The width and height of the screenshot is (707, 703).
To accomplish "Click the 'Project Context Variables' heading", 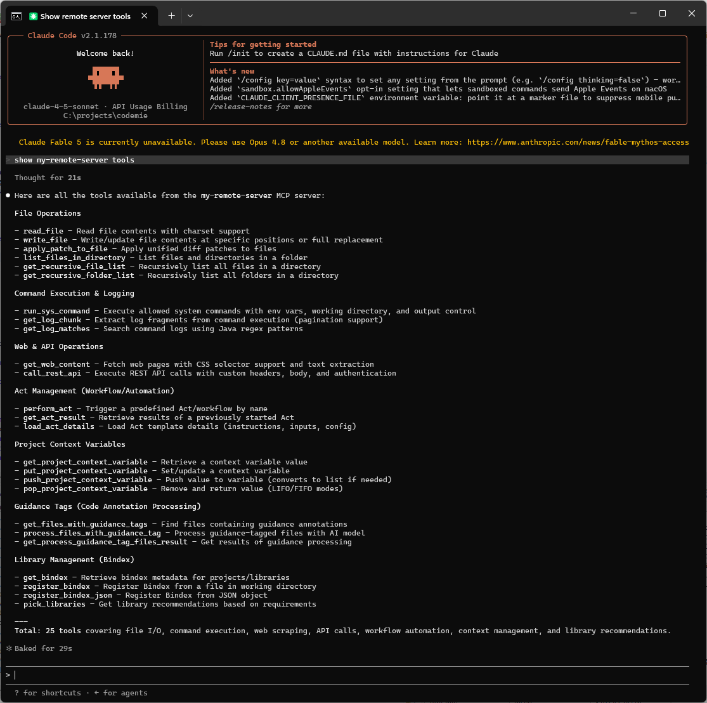I will [x=70, y=445].
